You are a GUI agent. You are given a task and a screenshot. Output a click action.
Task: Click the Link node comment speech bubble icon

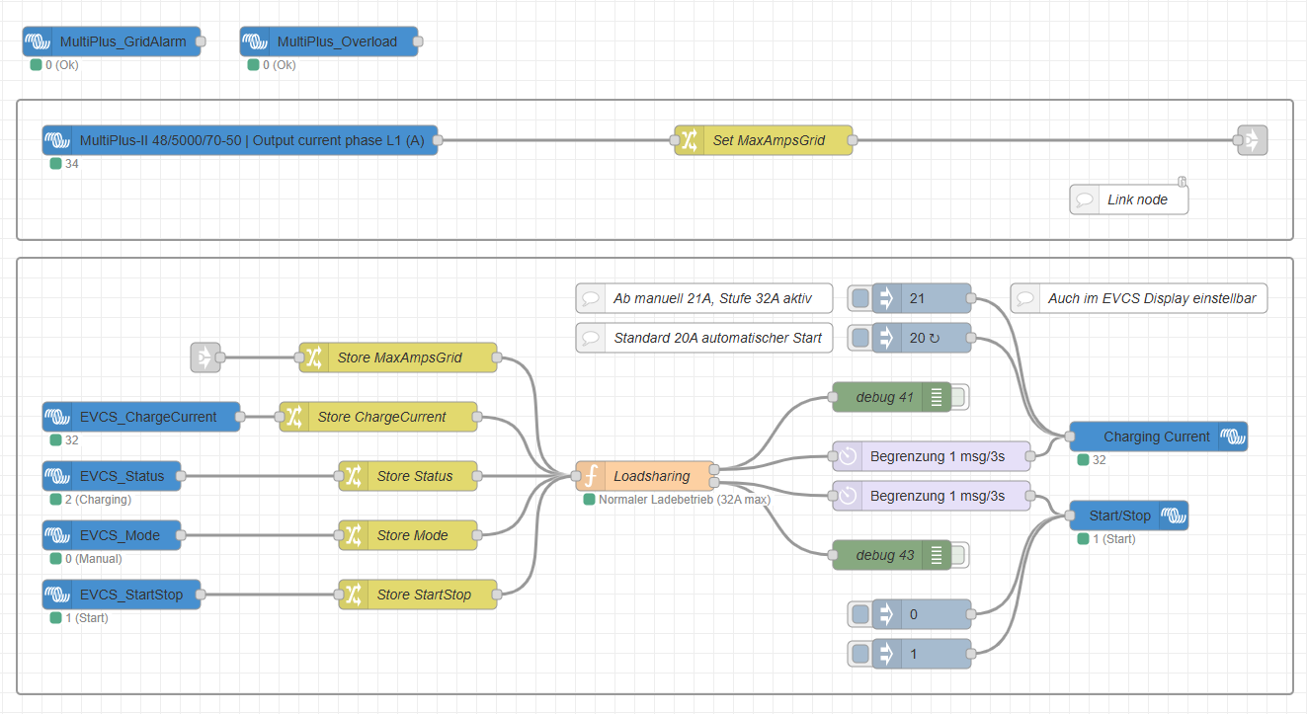coord(1084,199)
